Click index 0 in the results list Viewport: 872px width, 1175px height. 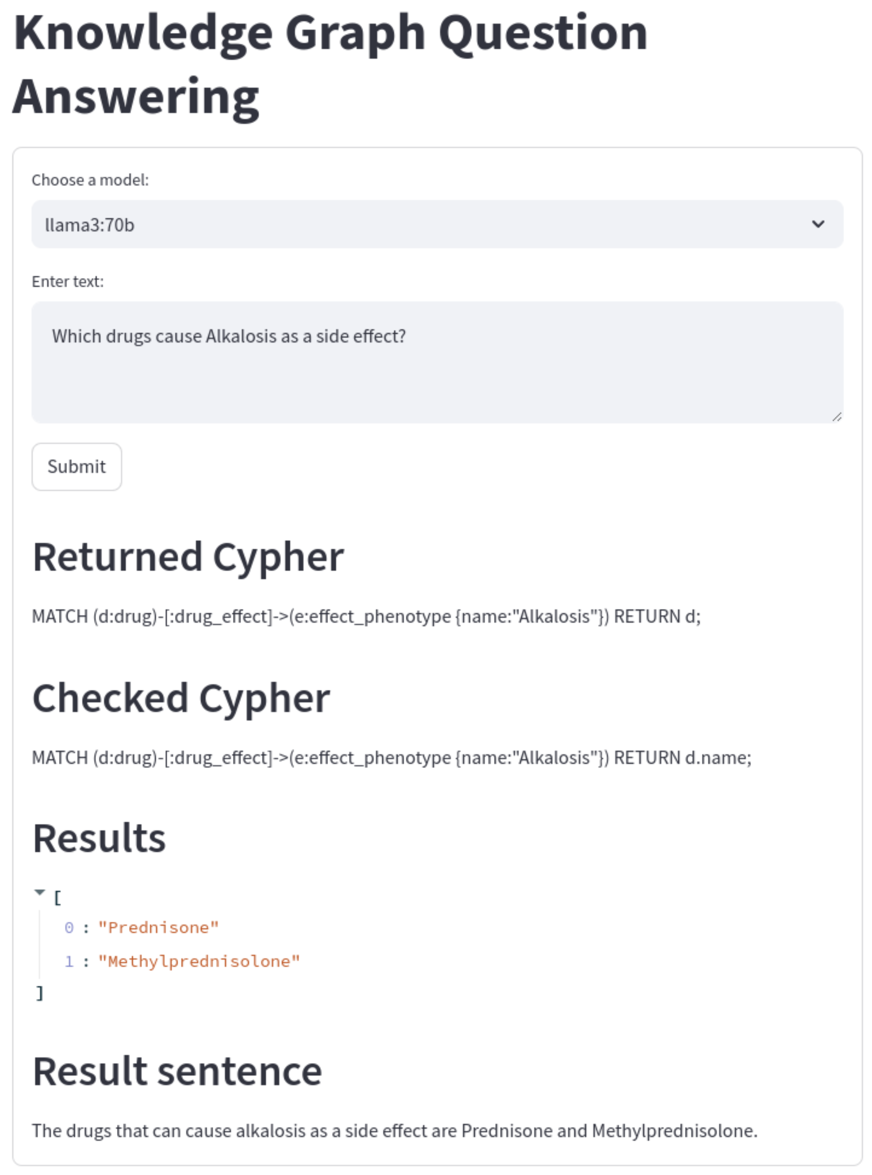click(x=69, y=928)
